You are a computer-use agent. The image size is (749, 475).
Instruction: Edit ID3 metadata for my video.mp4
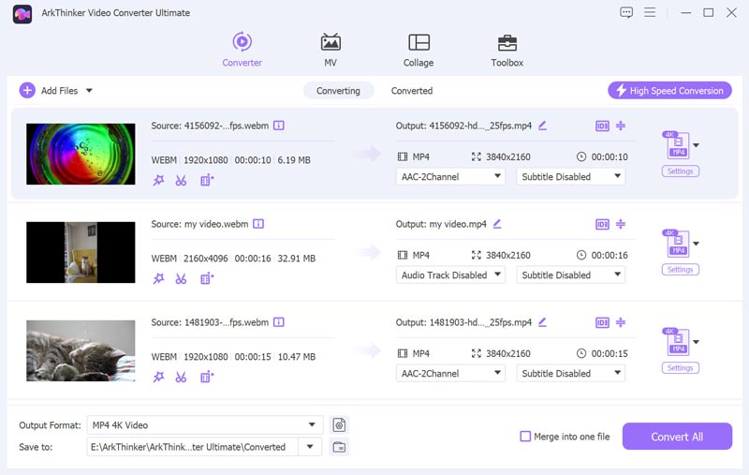pos(602,224)
